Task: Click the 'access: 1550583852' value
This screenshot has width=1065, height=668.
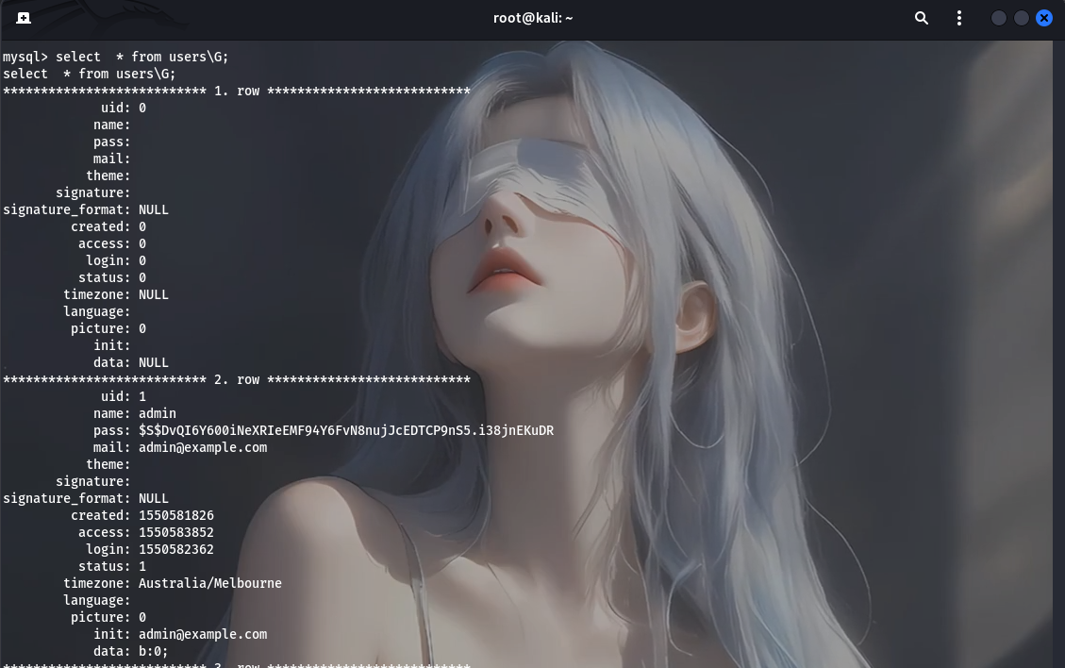Action: coord(175,533)
